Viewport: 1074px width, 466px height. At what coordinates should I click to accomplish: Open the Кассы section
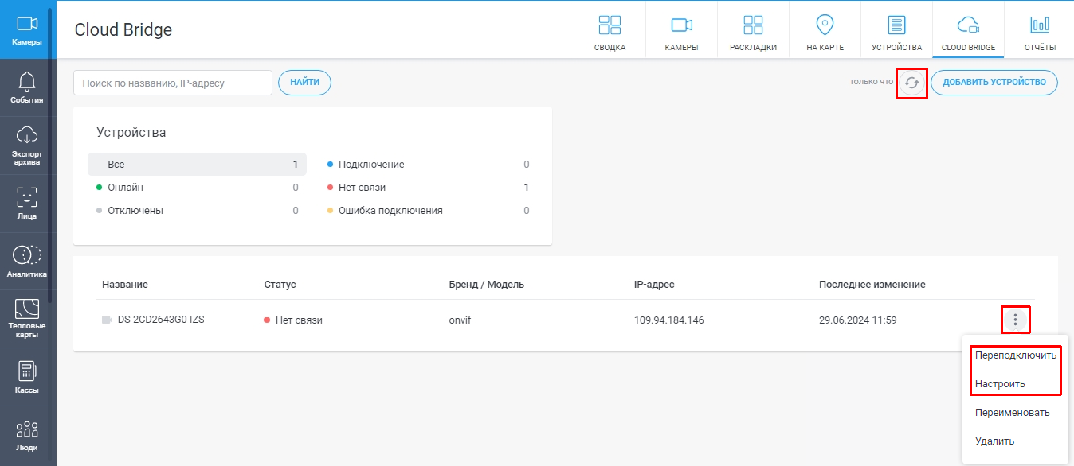pos(27,377)
